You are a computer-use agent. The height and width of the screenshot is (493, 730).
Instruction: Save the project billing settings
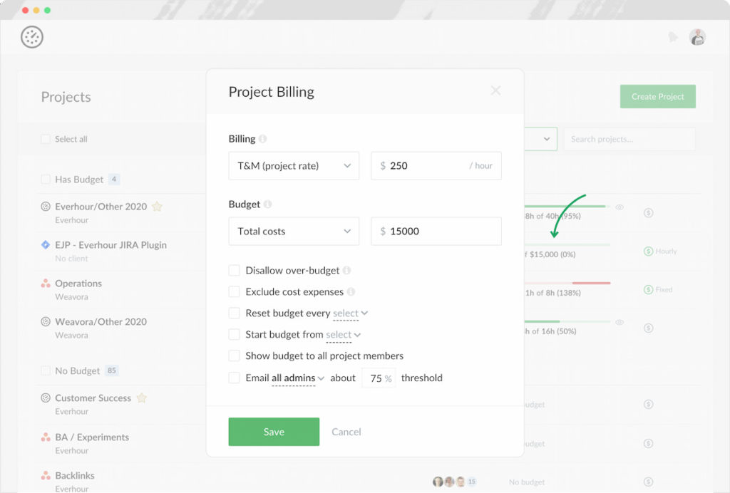(274, 432)
